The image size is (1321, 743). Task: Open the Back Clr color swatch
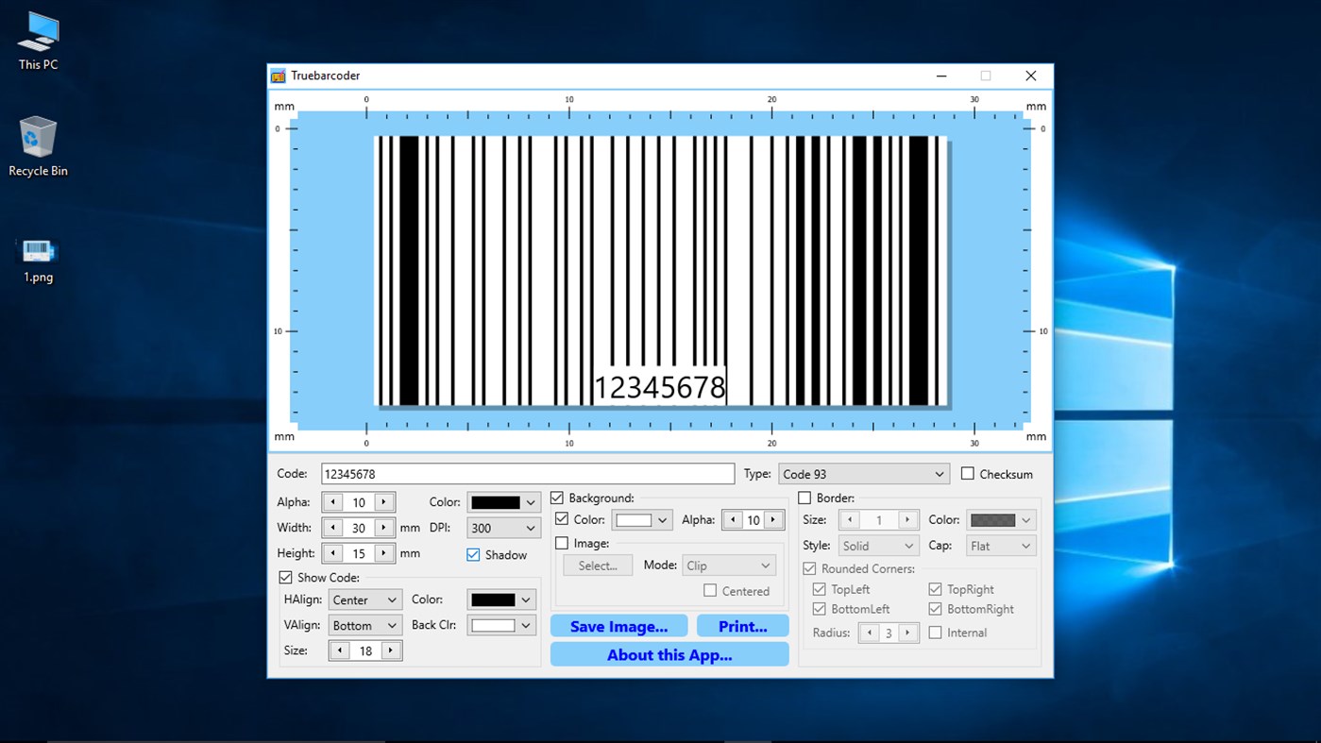(500, 624)
